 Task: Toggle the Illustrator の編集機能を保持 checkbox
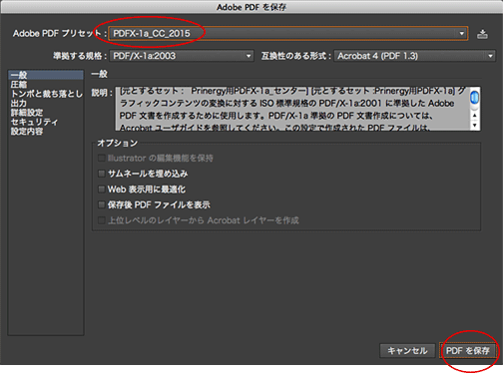(102, 158)
